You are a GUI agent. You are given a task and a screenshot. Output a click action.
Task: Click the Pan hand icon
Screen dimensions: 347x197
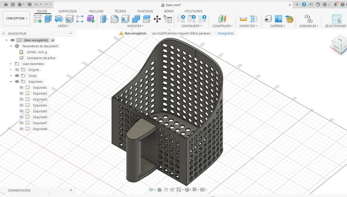[166, 190]
